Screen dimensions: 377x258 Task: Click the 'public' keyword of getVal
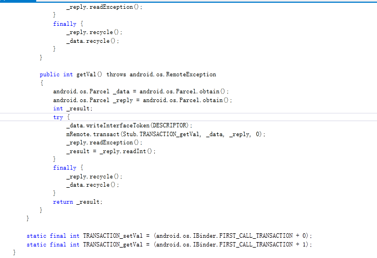point(49,74)
